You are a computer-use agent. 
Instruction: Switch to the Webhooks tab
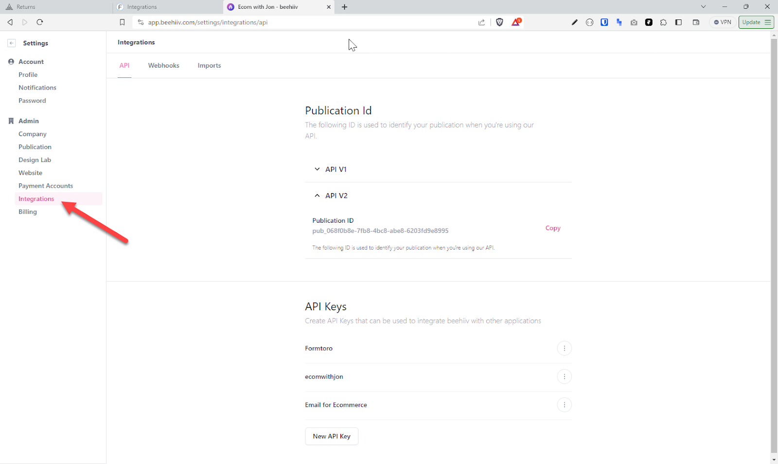[164, 66]
